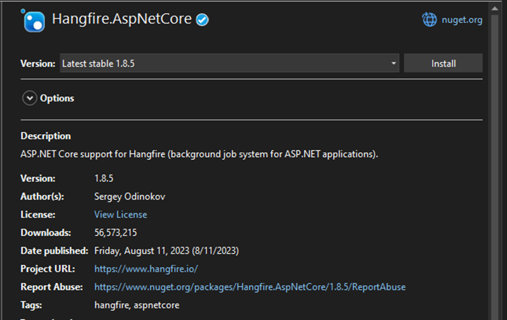507x320 pixels.
Task: Click the circled chevron beside Options
Action: click(x=30, y=98)
